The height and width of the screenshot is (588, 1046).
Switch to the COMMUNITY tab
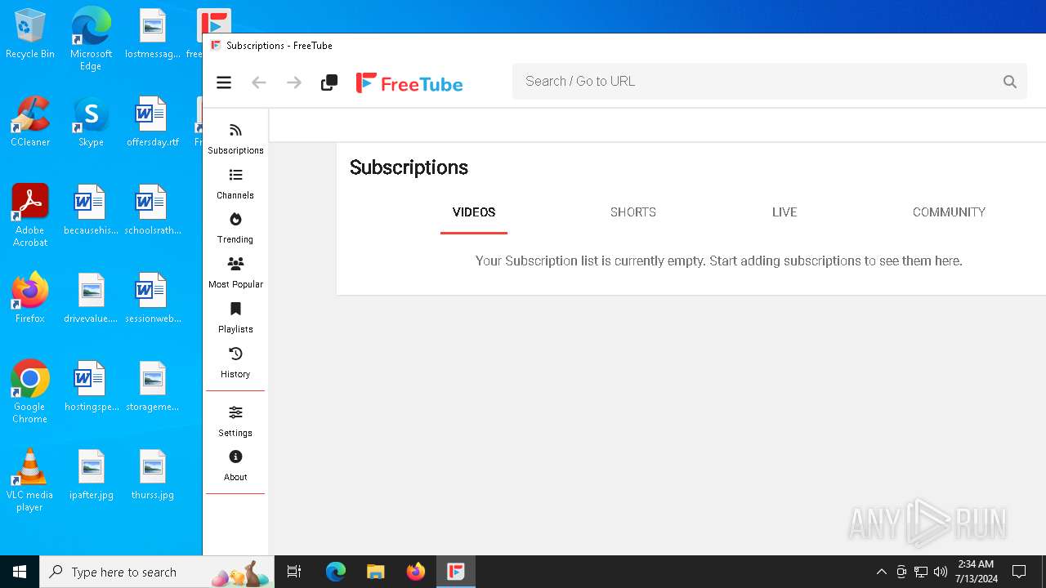949,212
